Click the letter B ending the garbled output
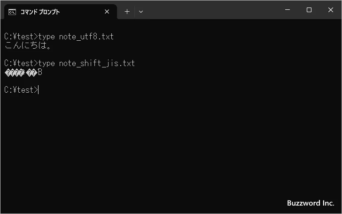This screenshot has width=342, height=214. [40, 72]
